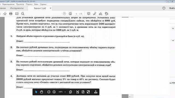Screen dimensions: 175x98
Task: Close the Вариант 1.pdf tab
Action: click(50, 8)
